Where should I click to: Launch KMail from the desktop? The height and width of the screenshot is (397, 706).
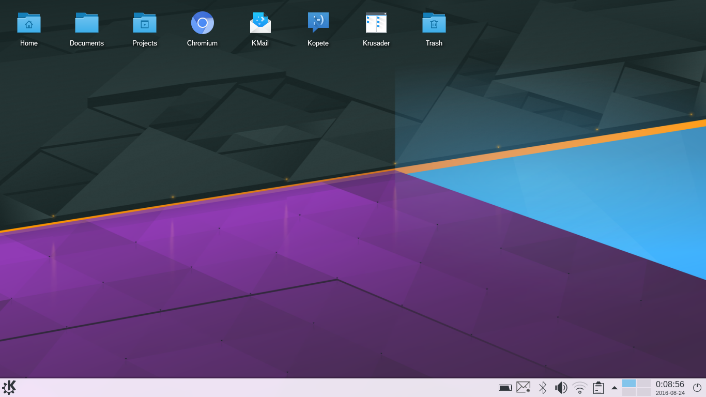pos(260,23)
